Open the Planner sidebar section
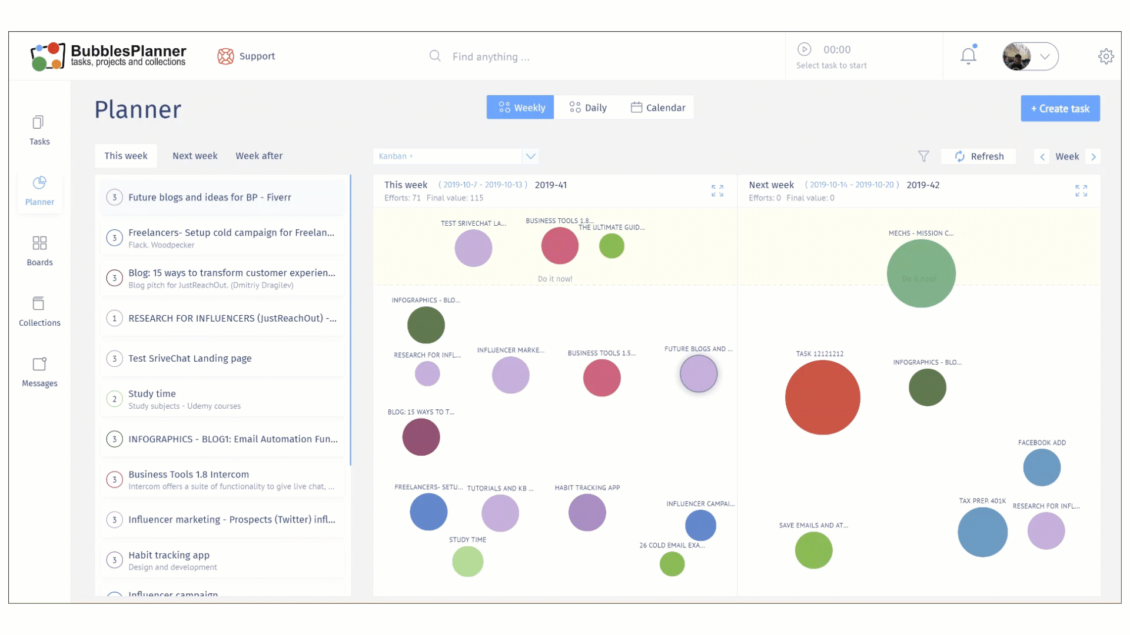 click(x=39, y=191)
